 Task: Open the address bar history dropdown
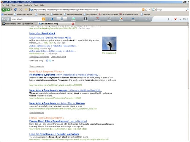149,10
